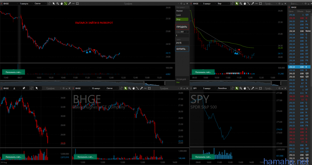Click left range handle under 1-minute chart
Image resolution: width=312 pixels, height=165 pixels.
tap(144, 83)
